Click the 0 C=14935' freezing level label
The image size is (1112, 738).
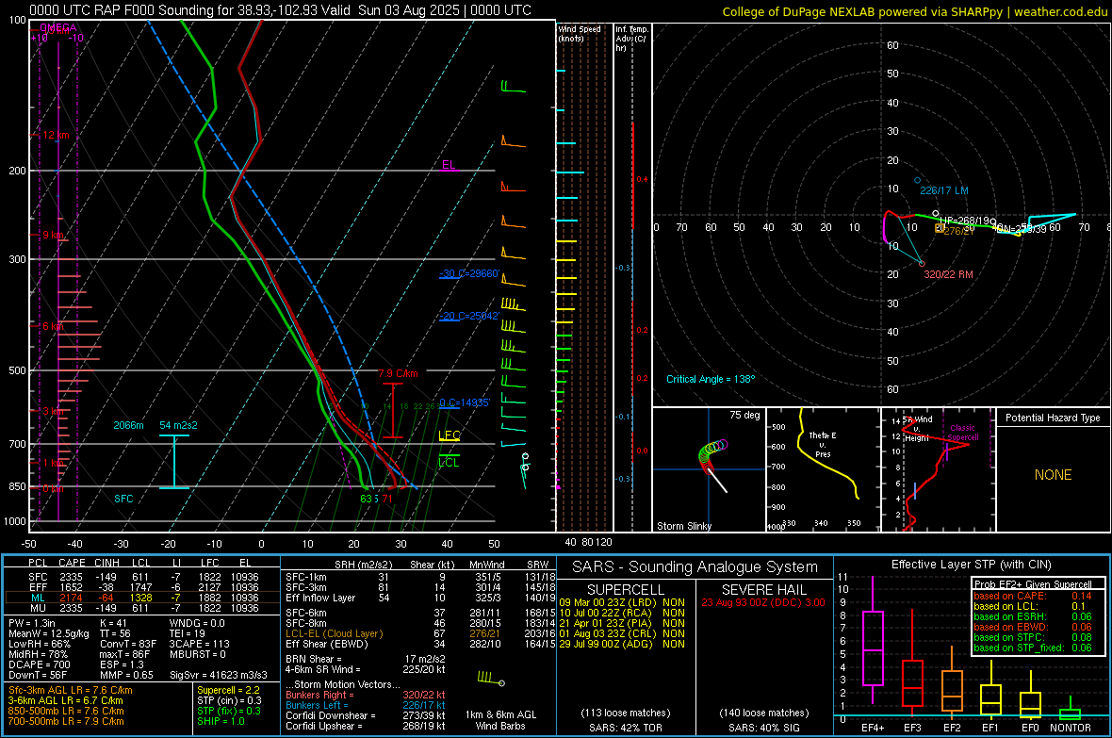click(x=465, y=402)
